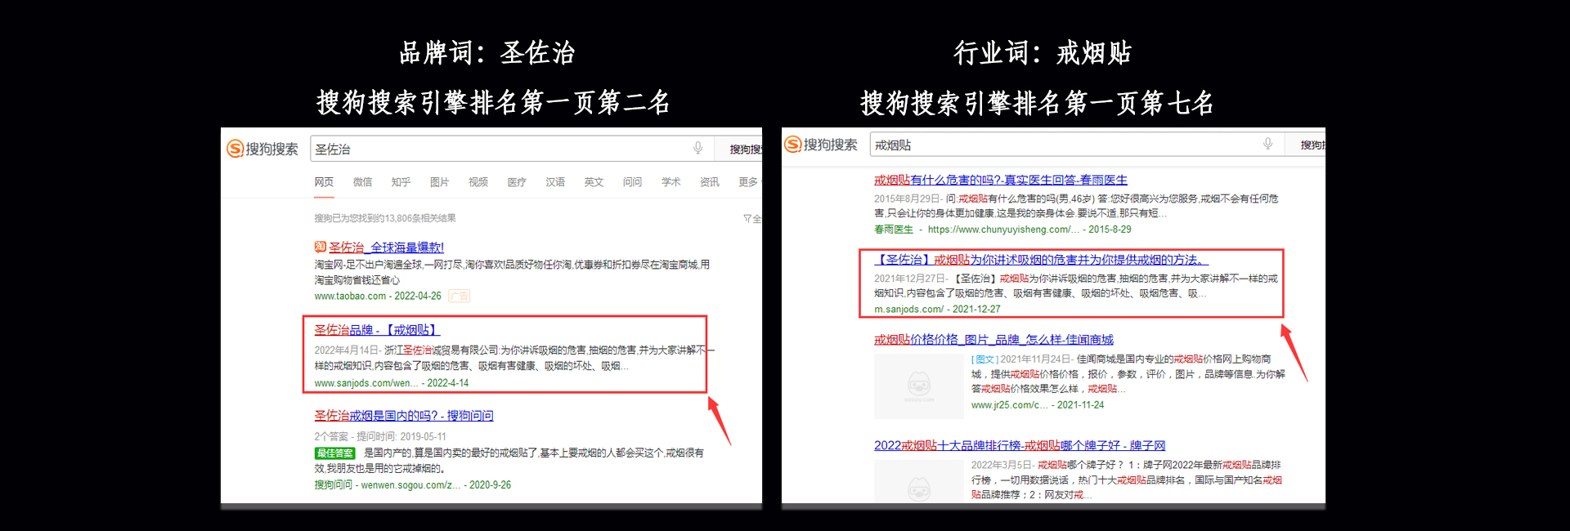The width and height of the screenshot is (1570, 531).
Task: Open 圣佐治_全球海量爆款 result link
Action: pyautogui.click(x=387, y=247)
